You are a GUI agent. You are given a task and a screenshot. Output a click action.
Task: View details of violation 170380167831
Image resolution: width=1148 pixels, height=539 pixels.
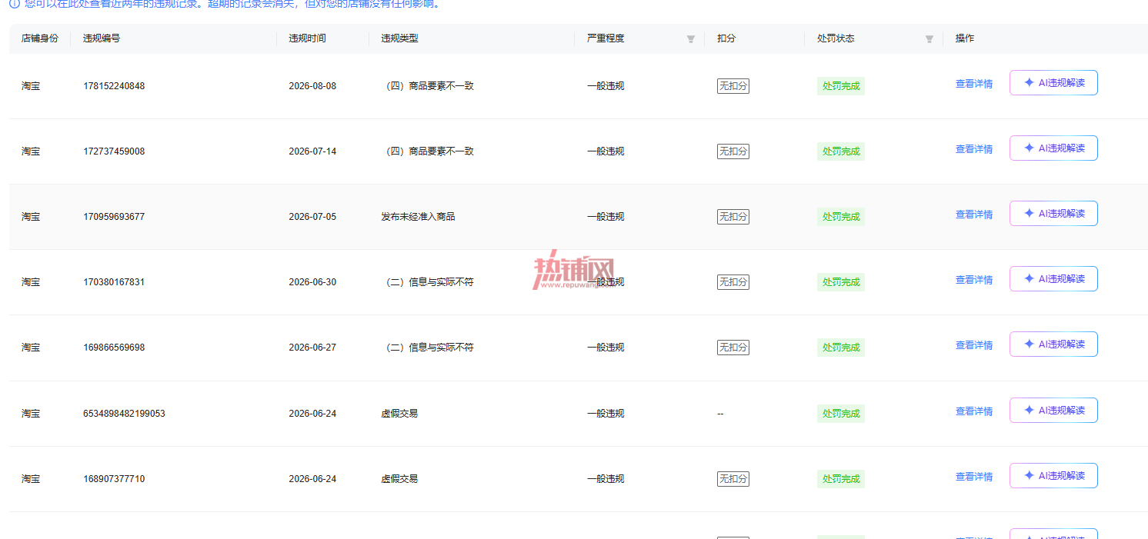[973, 280]
